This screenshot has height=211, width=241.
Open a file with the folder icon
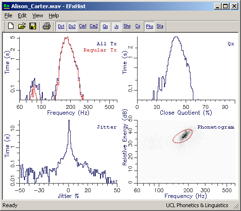coord(22,26)
